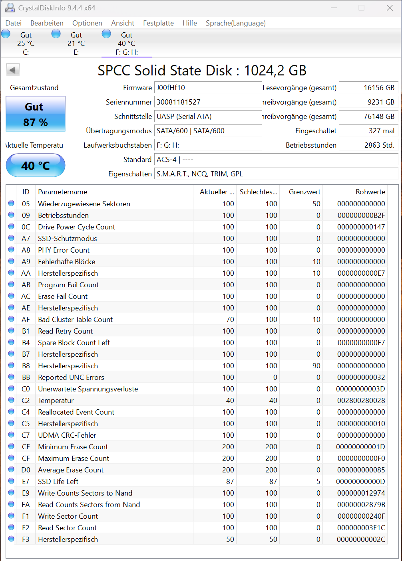Click the SPCC Solid State Disk title
The height and width of the screenshot is (561, 402).
tap(202, 70)
